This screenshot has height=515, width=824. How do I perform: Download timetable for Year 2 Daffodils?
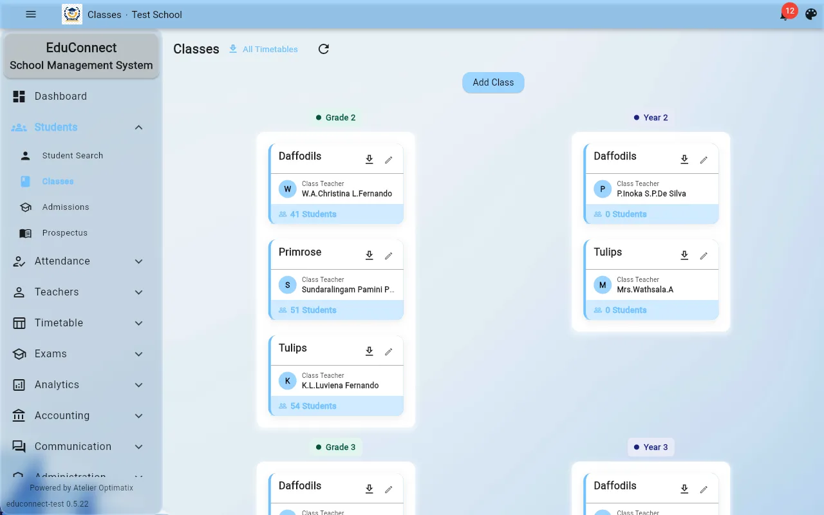685,160
